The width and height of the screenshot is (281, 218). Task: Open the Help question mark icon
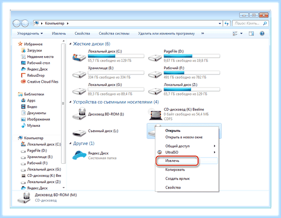(x=262, y=34)
